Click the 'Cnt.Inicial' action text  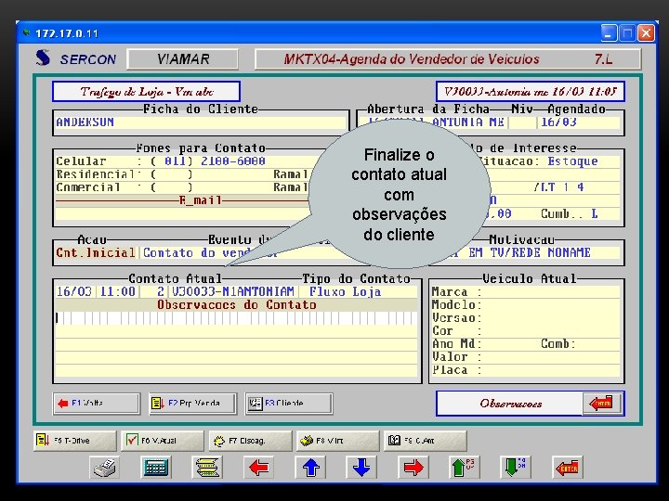[96, 252]
